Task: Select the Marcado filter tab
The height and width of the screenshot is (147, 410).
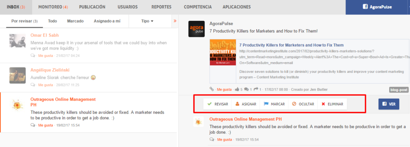Action: click(x=75, y=21)
